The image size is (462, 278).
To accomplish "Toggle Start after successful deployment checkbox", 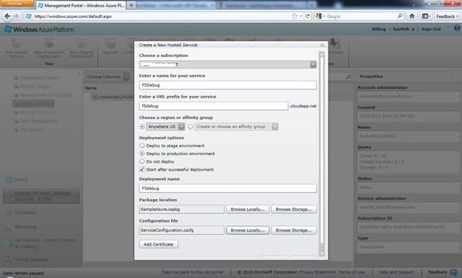I will (x=142, y=169).
